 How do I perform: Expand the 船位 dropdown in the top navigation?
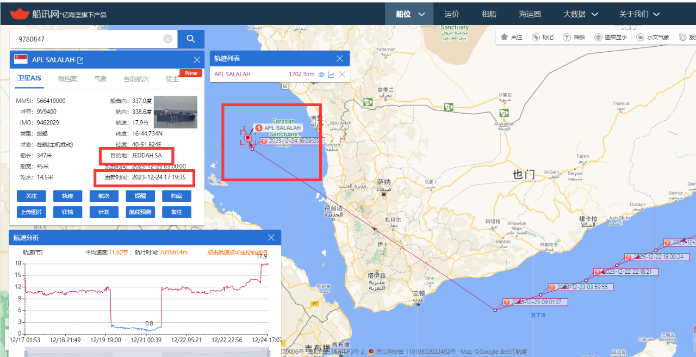[x=411, y=14]
